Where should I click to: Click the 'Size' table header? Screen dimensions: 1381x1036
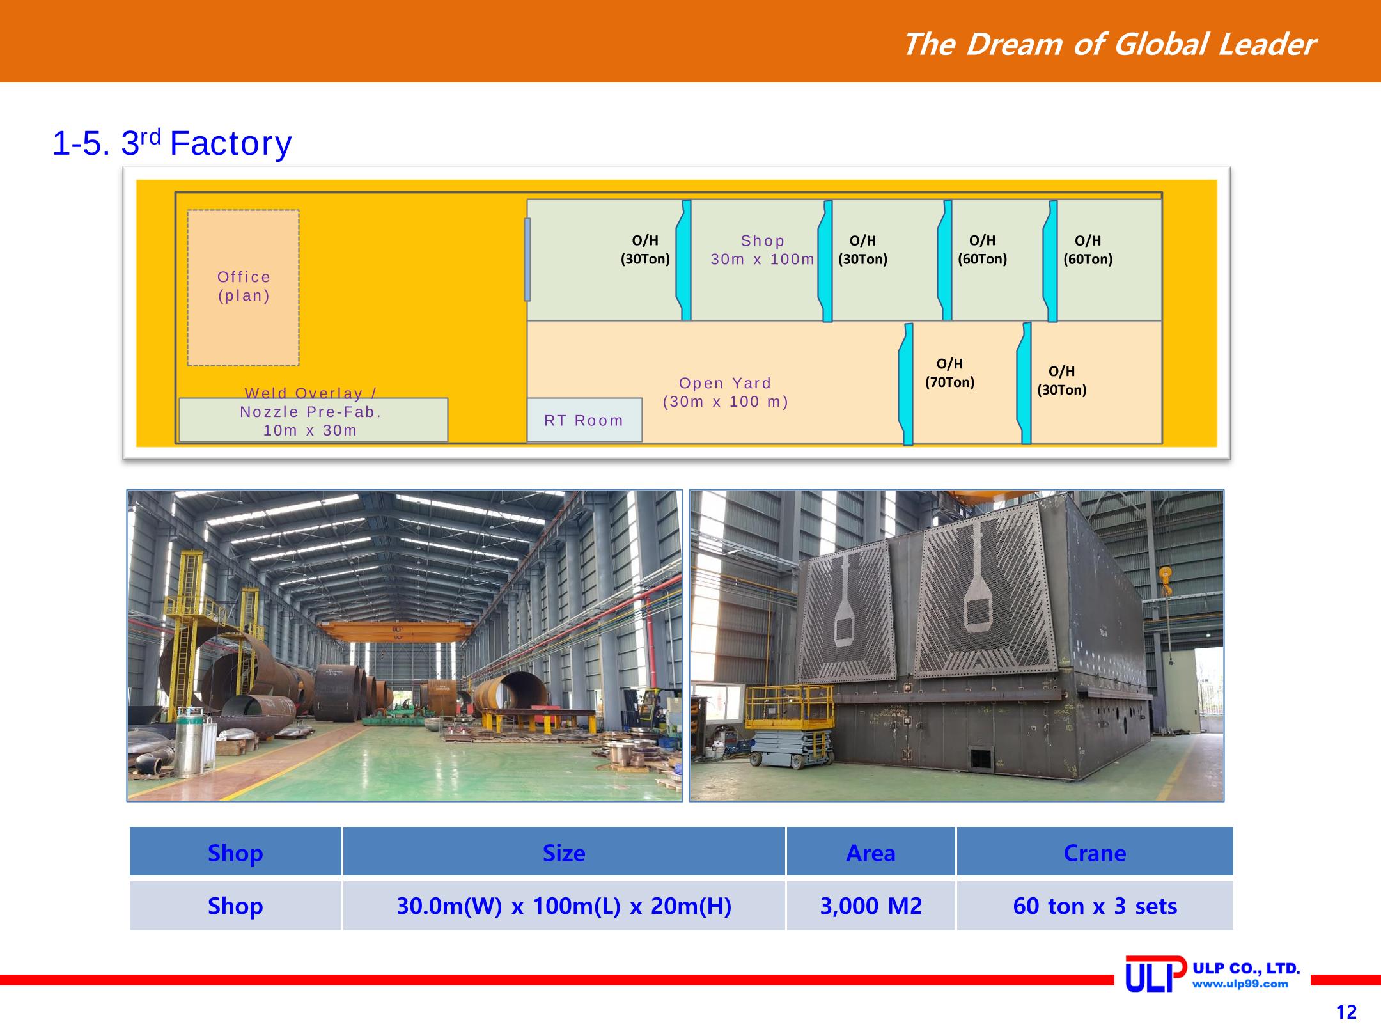click(564, 852)
